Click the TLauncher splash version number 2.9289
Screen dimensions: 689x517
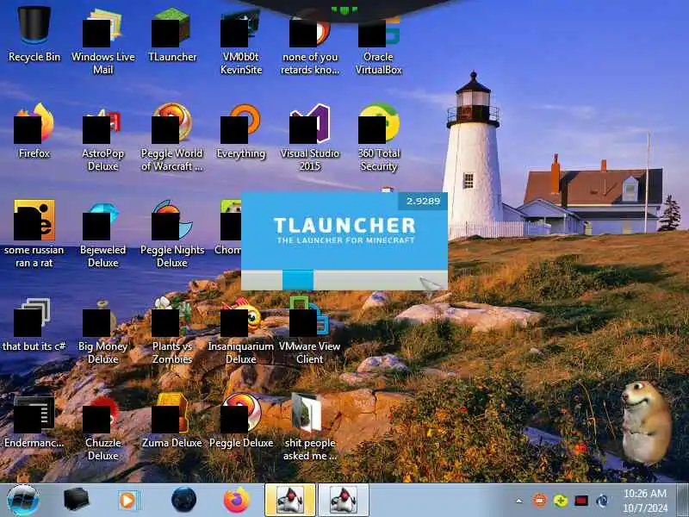click(x=423, y=201)
